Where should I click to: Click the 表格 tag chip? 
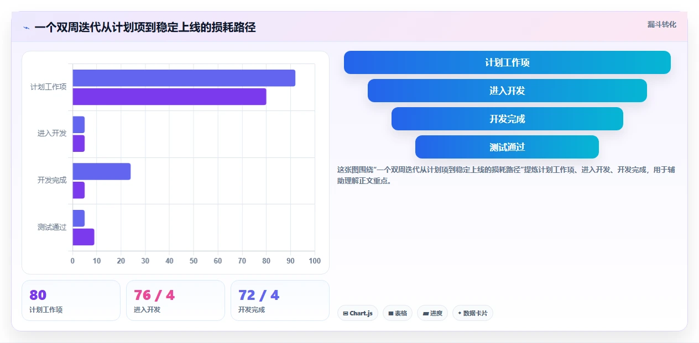(398, 313)
